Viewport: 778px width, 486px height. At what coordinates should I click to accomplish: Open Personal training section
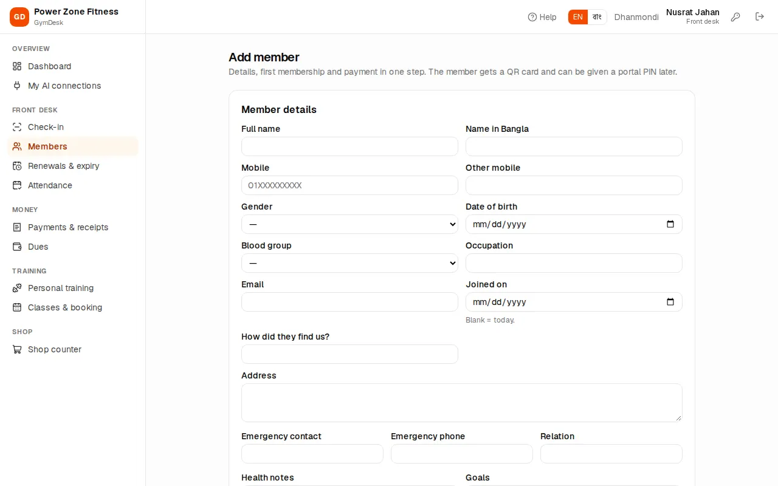point(73,288)
